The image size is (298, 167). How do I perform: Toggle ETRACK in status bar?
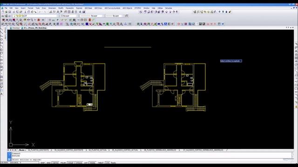79,163
